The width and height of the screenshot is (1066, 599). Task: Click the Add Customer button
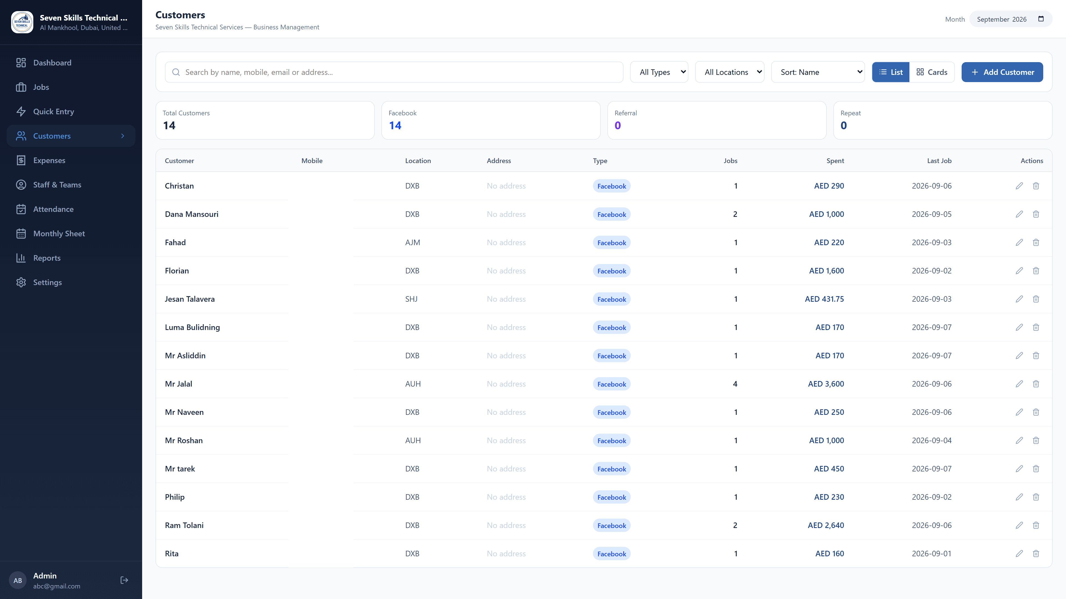(1002, 72)
